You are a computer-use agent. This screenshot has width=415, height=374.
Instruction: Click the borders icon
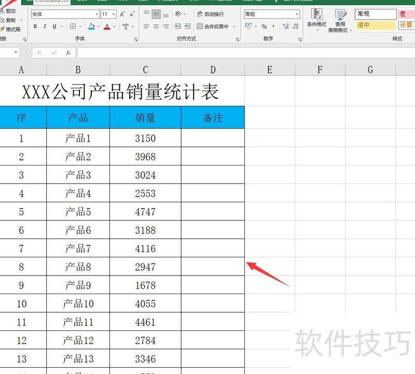73,26
